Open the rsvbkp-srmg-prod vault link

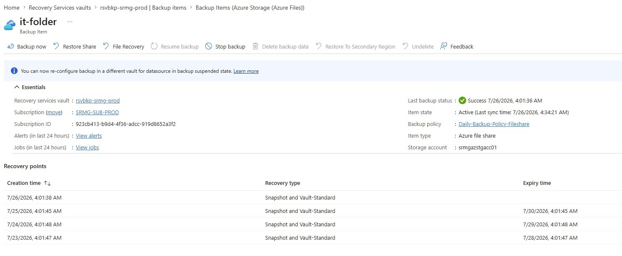click(98, 100)
